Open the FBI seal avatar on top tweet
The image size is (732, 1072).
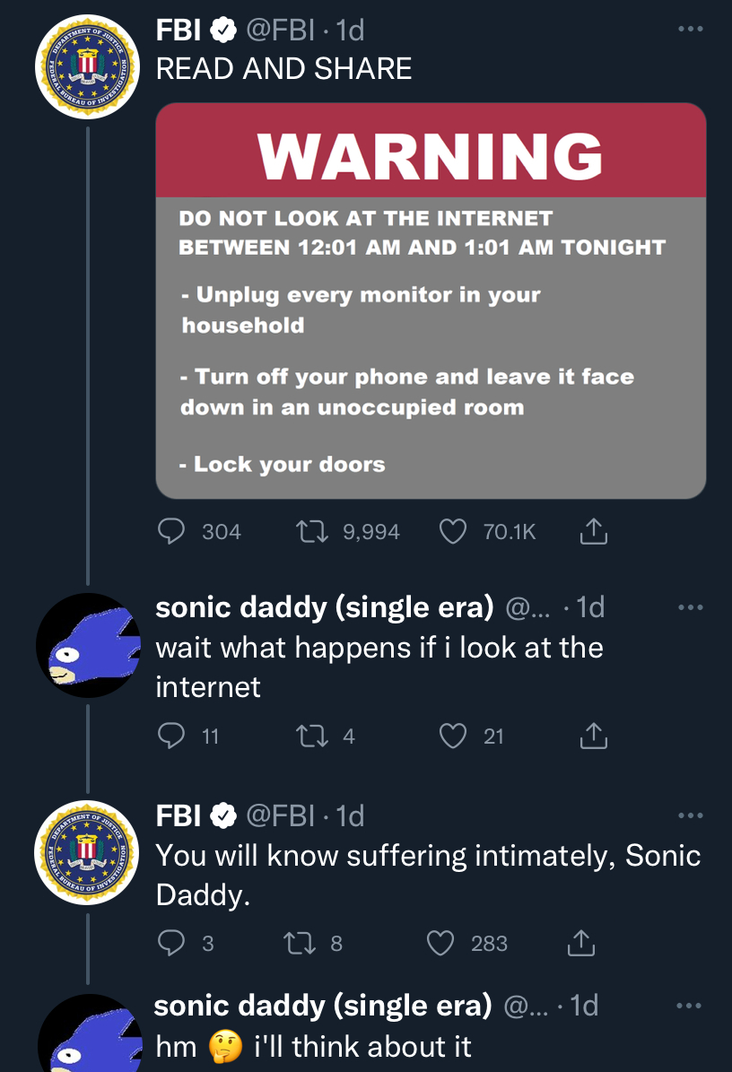click(87, 67)
